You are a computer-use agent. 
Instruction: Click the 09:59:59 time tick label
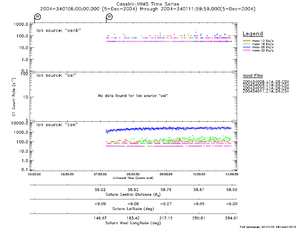166,174
